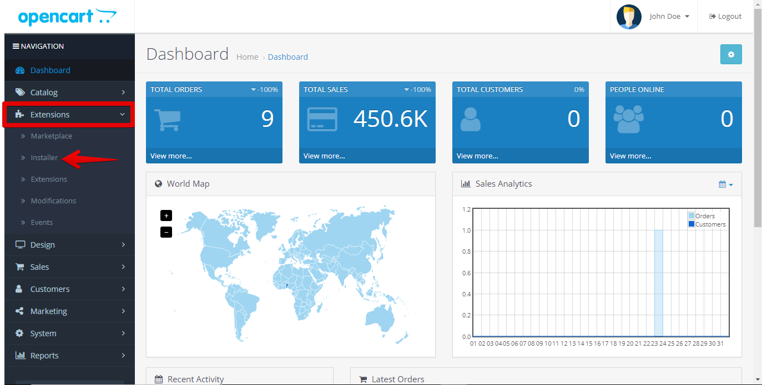
Task: Click the System gear icon in sidebar
Action: [x=19, y=333]
